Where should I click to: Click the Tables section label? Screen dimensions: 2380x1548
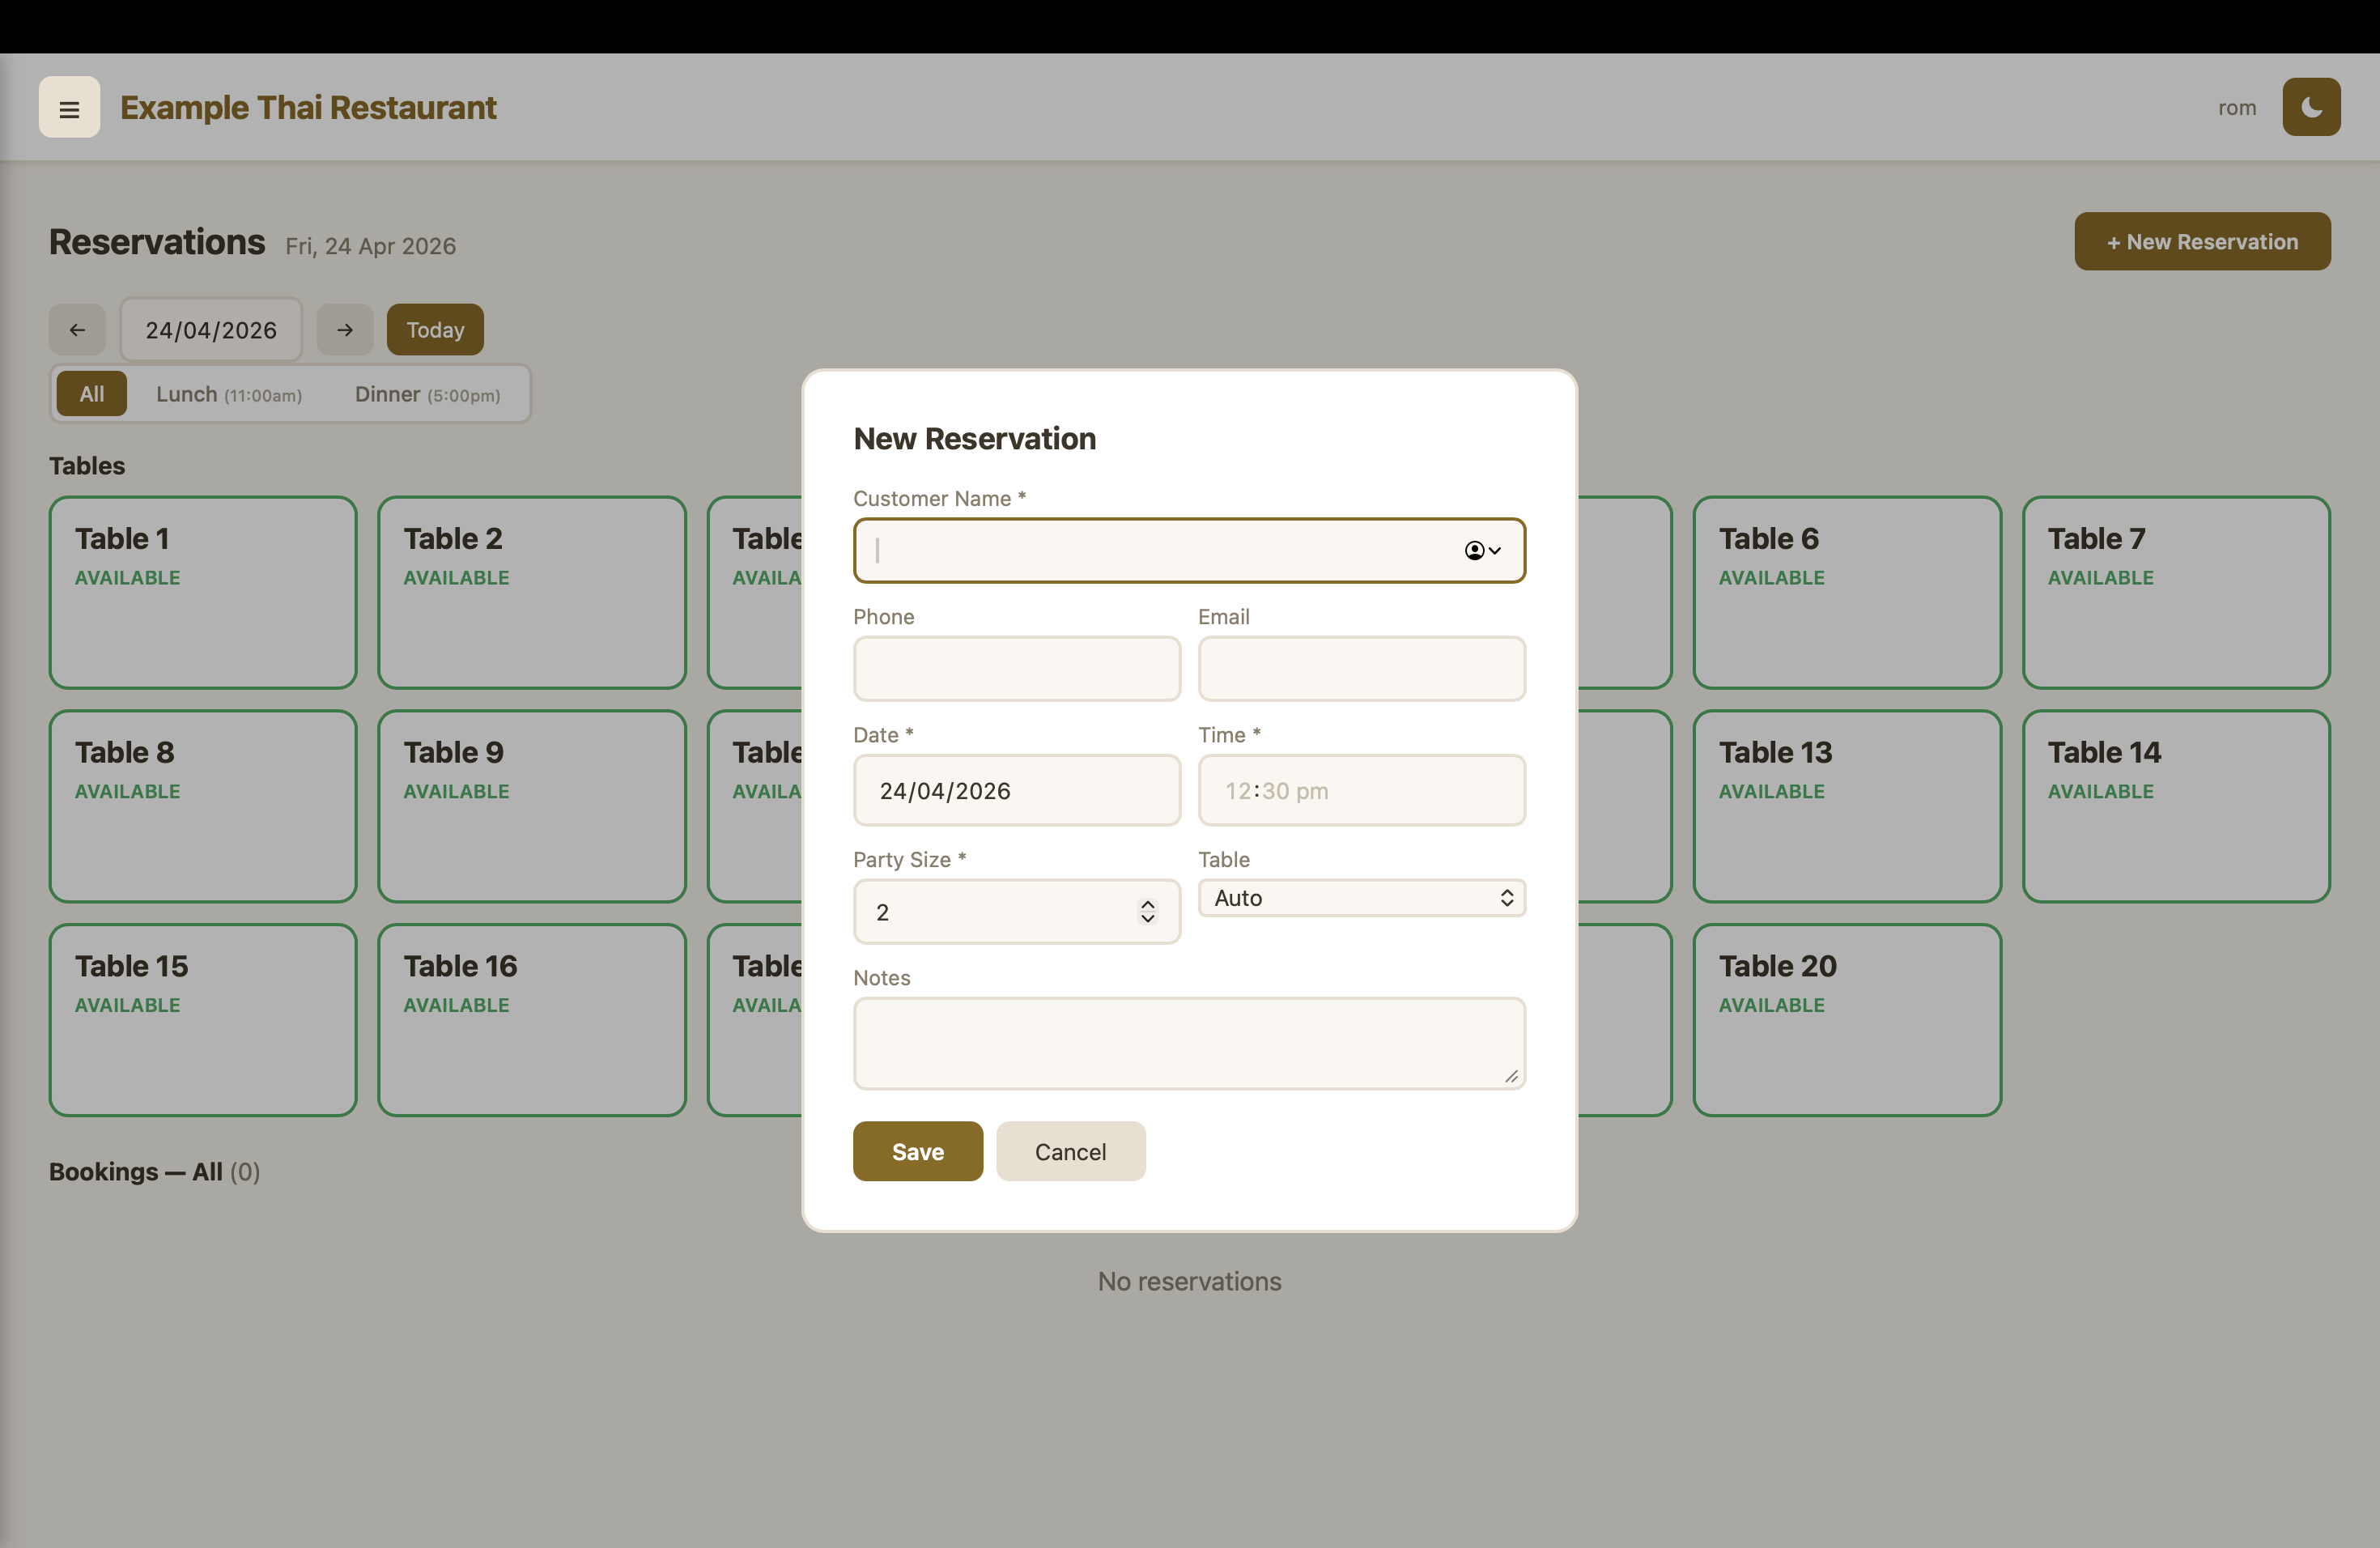coord(87,466)
